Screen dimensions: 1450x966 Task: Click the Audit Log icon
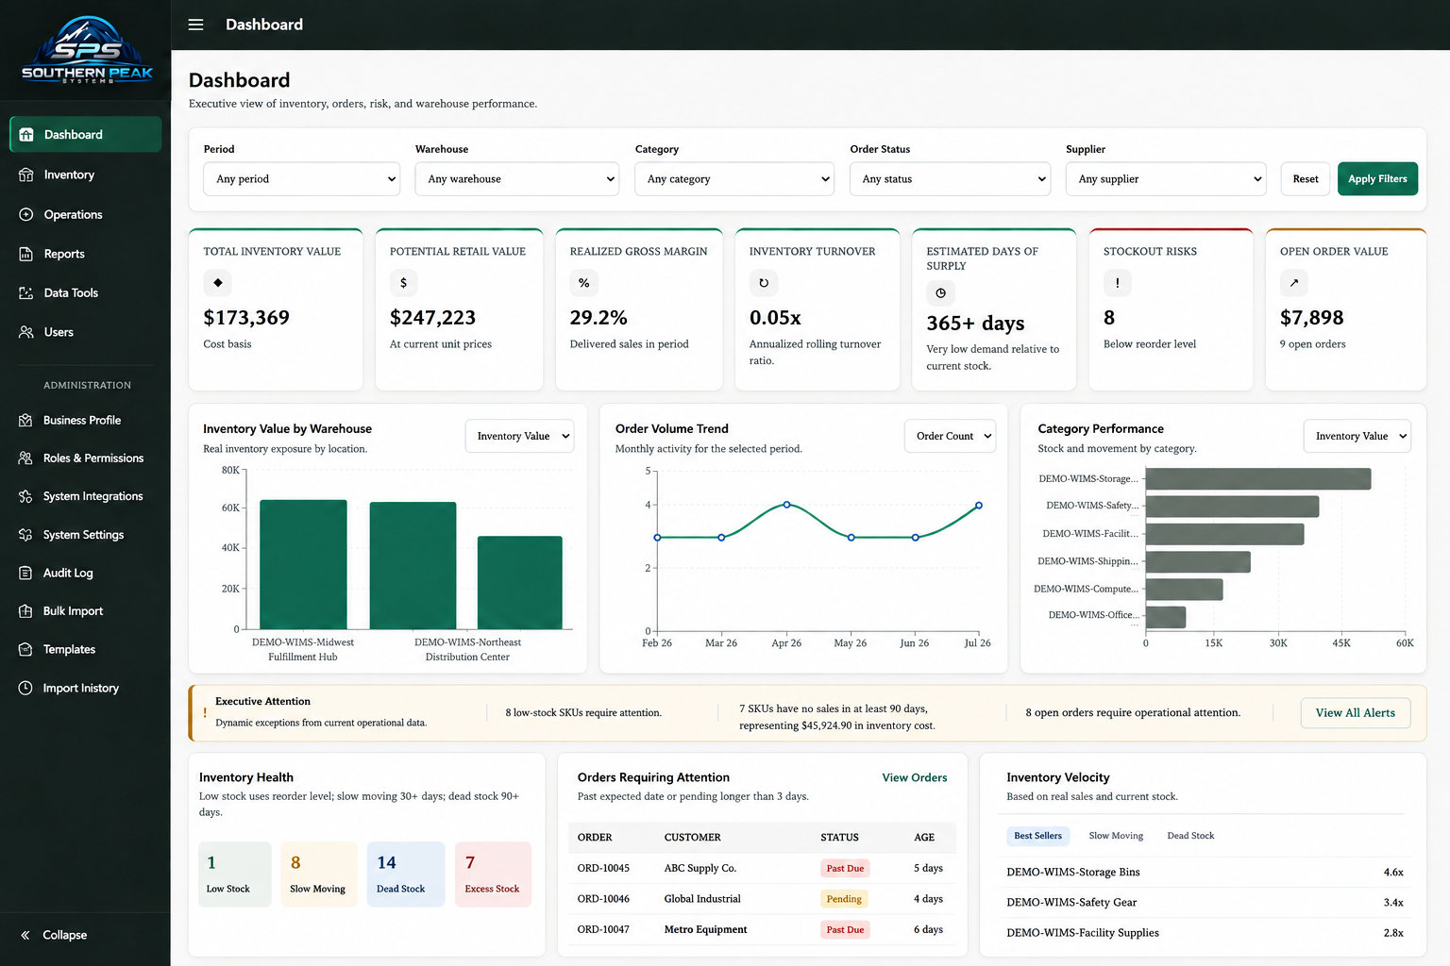[25, 573]
